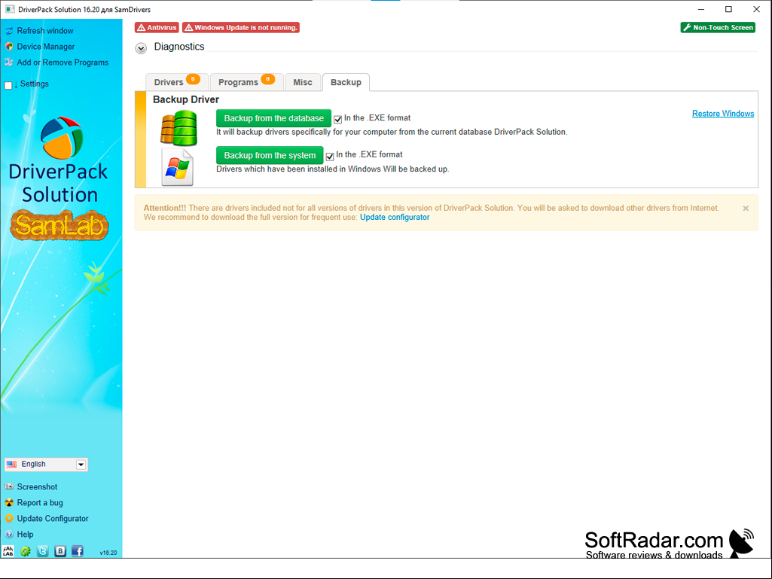The image size is (772, 579).
Task: Open the Facebook icon in footer
Action: (x=78, y=551)
